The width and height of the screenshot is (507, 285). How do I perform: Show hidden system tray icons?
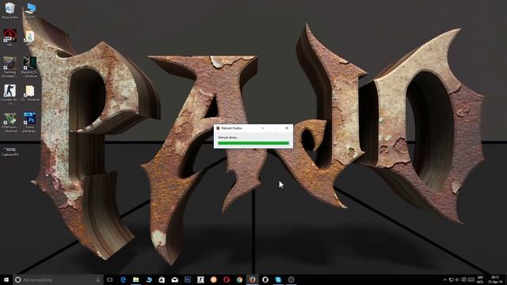tap(445, 279)
